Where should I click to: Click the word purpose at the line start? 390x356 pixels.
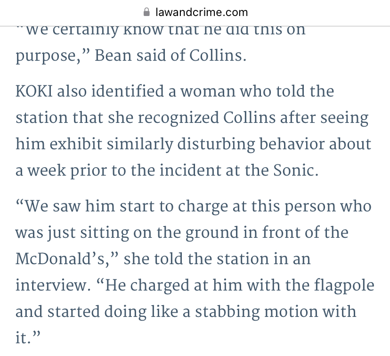(x=46, y=56)
